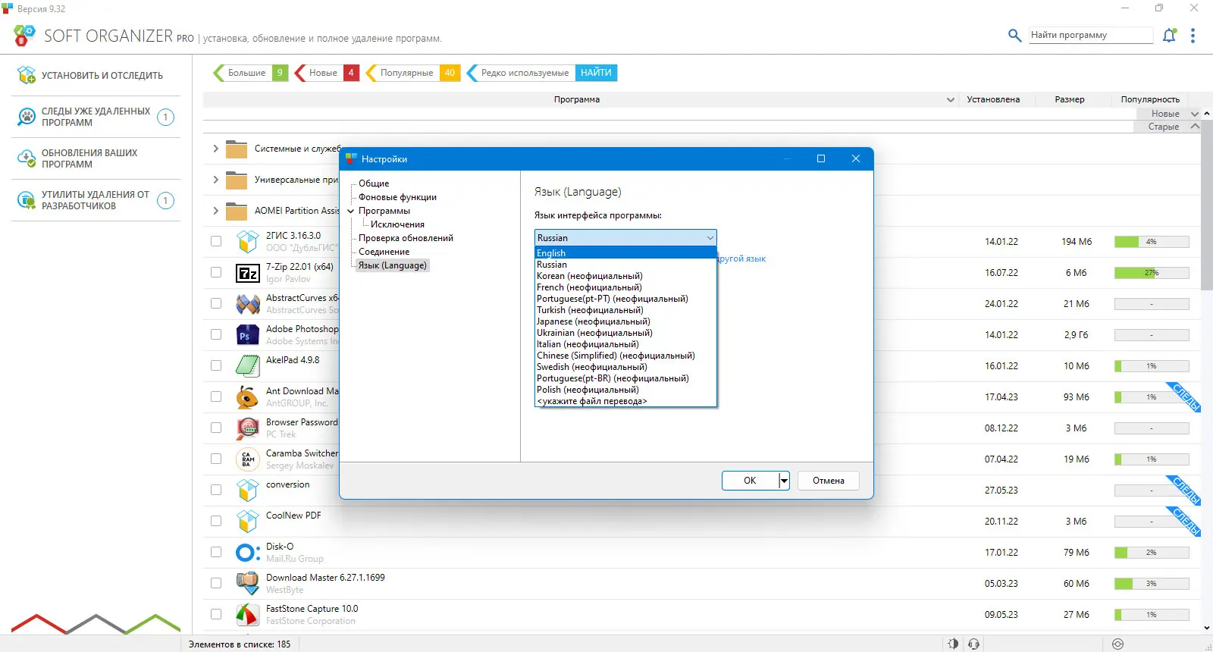The height and width of the screenshot is (652, 1213).
Task: Click the 'Системные и служебные' folder icon
Action: [237, 149]
